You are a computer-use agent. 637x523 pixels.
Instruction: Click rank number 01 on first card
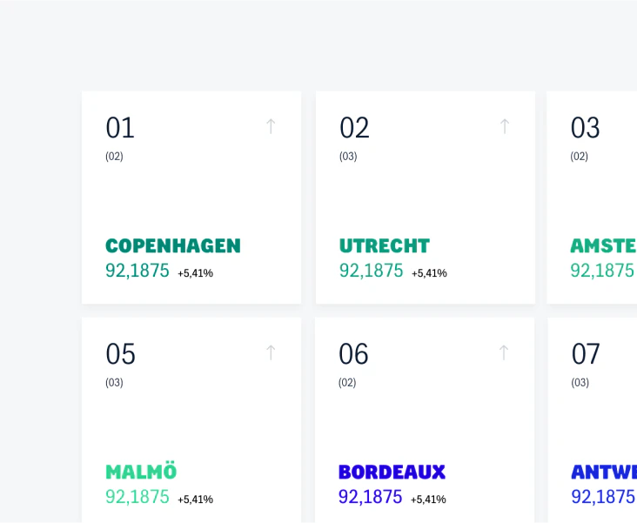tap(120, 128)
